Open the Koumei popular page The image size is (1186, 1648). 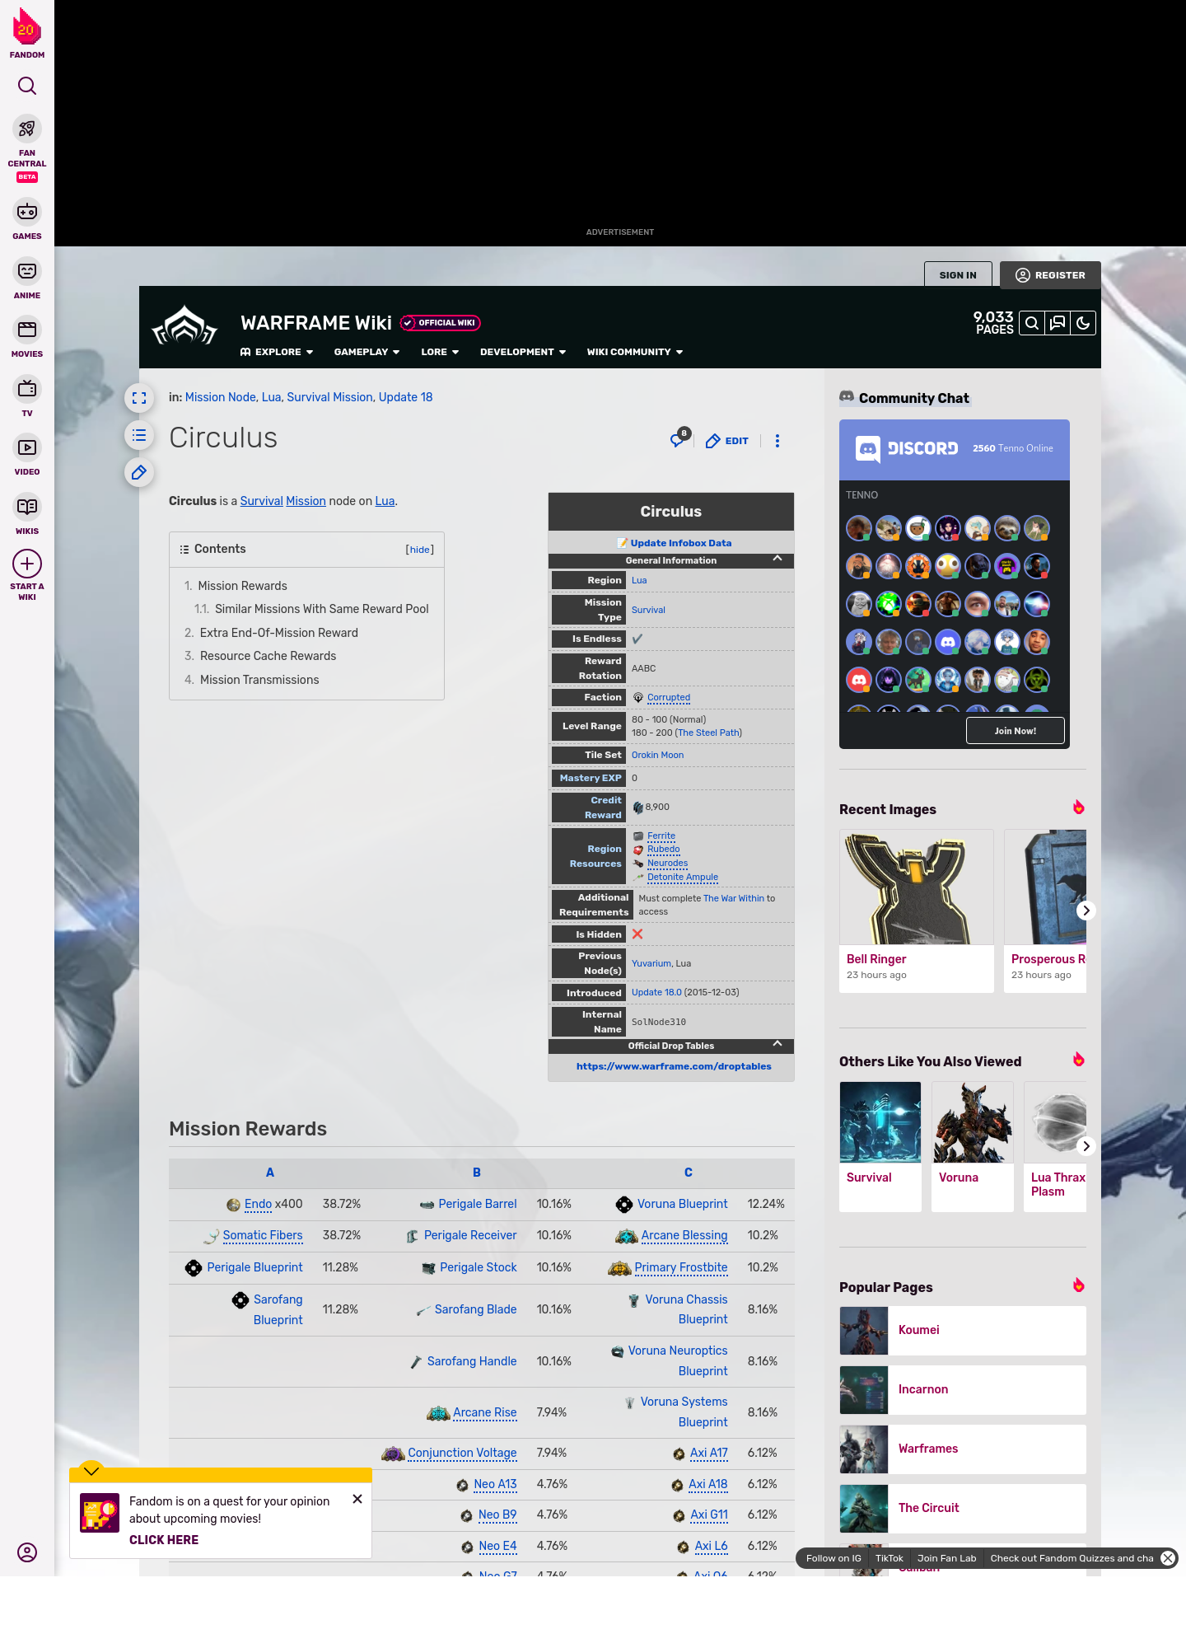tap(963, 1330)
